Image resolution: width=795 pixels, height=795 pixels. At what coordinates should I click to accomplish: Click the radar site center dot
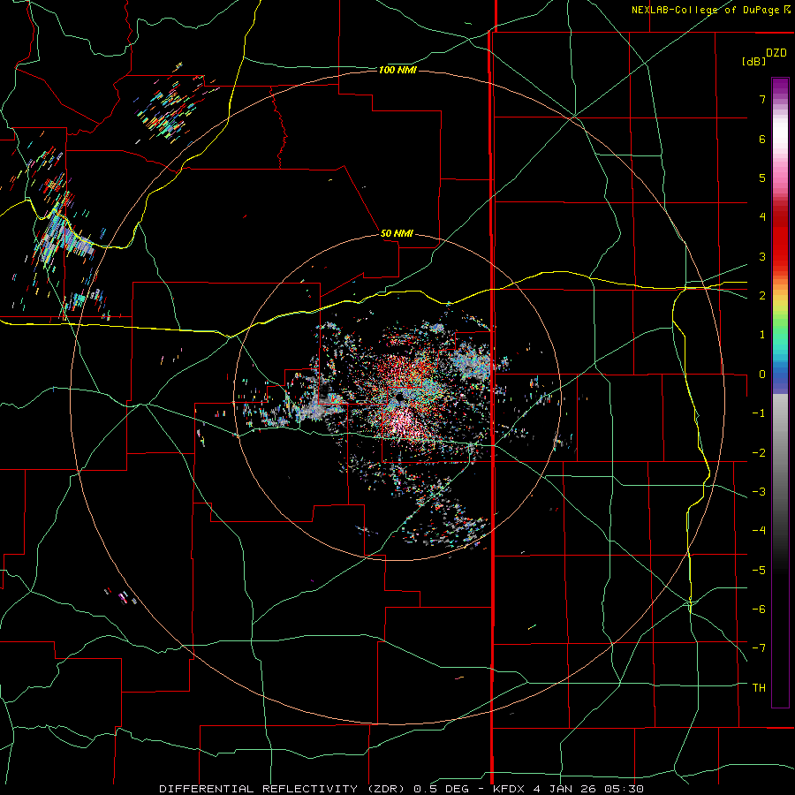click(x=400, y=397)
